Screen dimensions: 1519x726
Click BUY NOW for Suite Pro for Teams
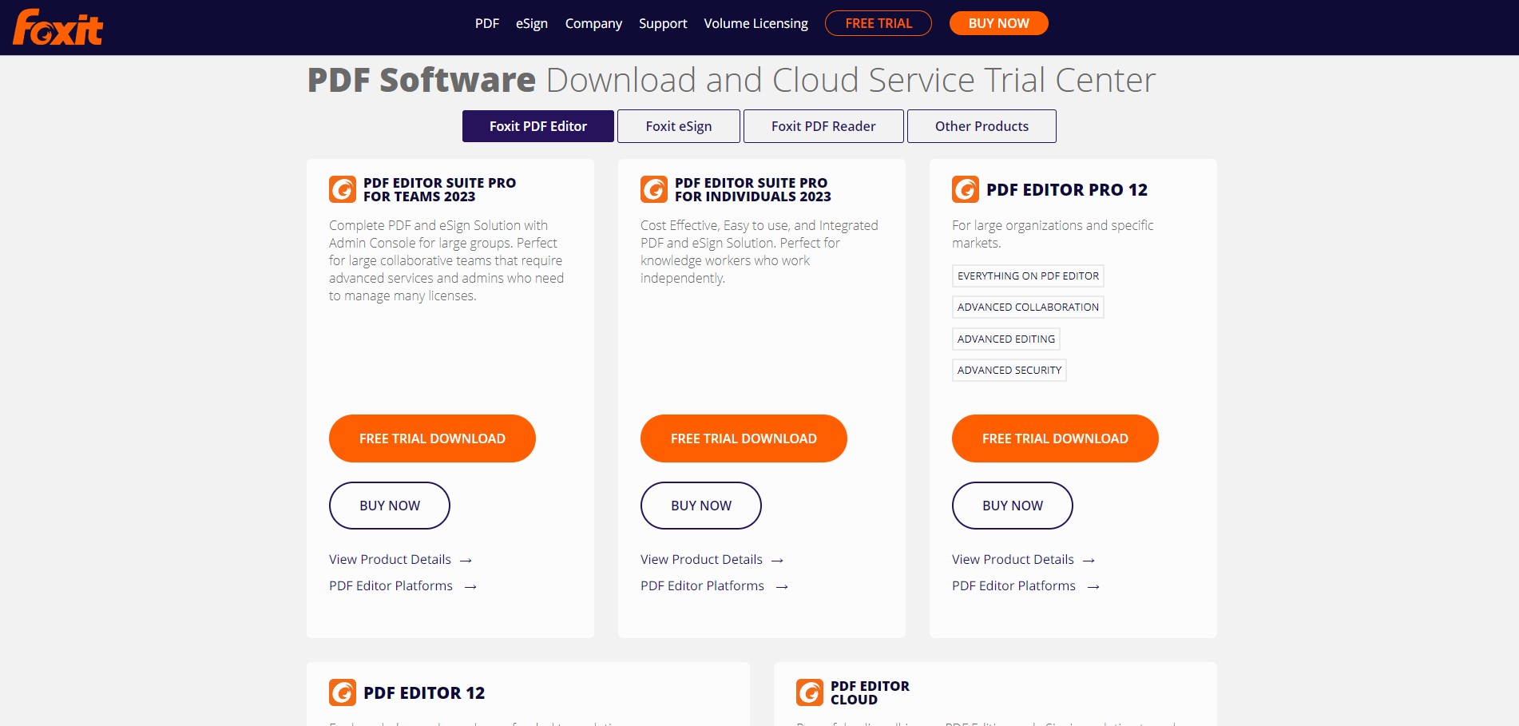pos(390,506)
